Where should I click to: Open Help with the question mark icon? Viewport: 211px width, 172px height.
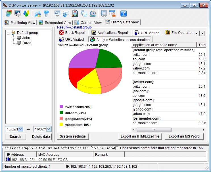point(124,13)
